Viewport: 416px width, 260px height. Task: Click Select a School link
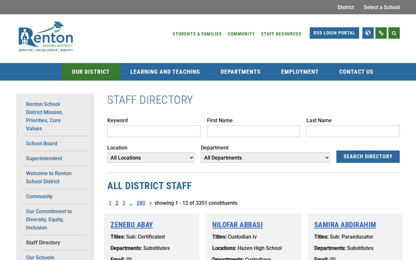click(x=382, y=7)
